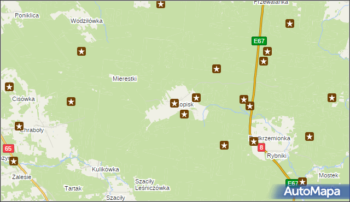Image resolution: width=350 pixels, height=202 pixels.
Task: Click the star marker at the far east edge
Action: point(332,98)
